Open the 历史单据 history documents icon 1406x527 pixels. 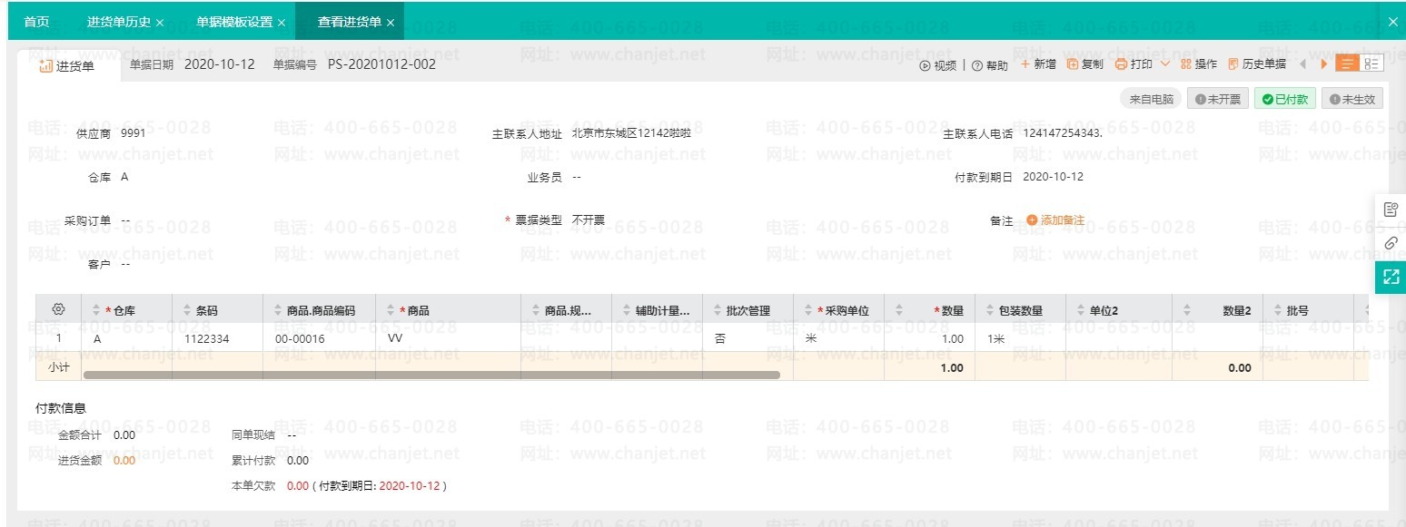(1233, 64)
